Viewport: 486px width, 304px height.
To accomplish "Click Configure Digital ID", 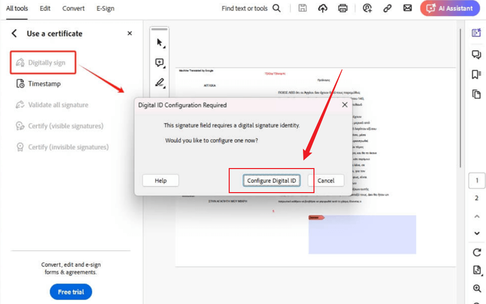I will click(x=271, y=180).
